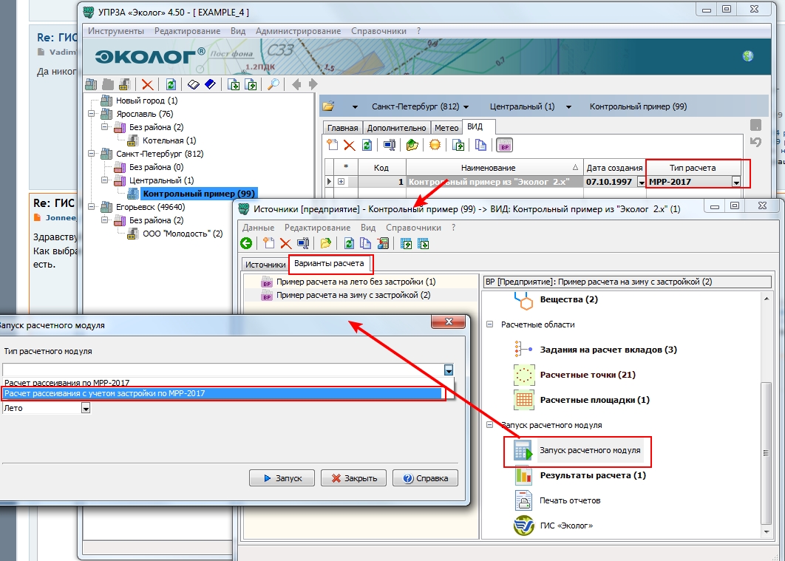785x561 pixels.
Task: Click the red X delete icon in main toolbar
Action: tap(148, 84)
